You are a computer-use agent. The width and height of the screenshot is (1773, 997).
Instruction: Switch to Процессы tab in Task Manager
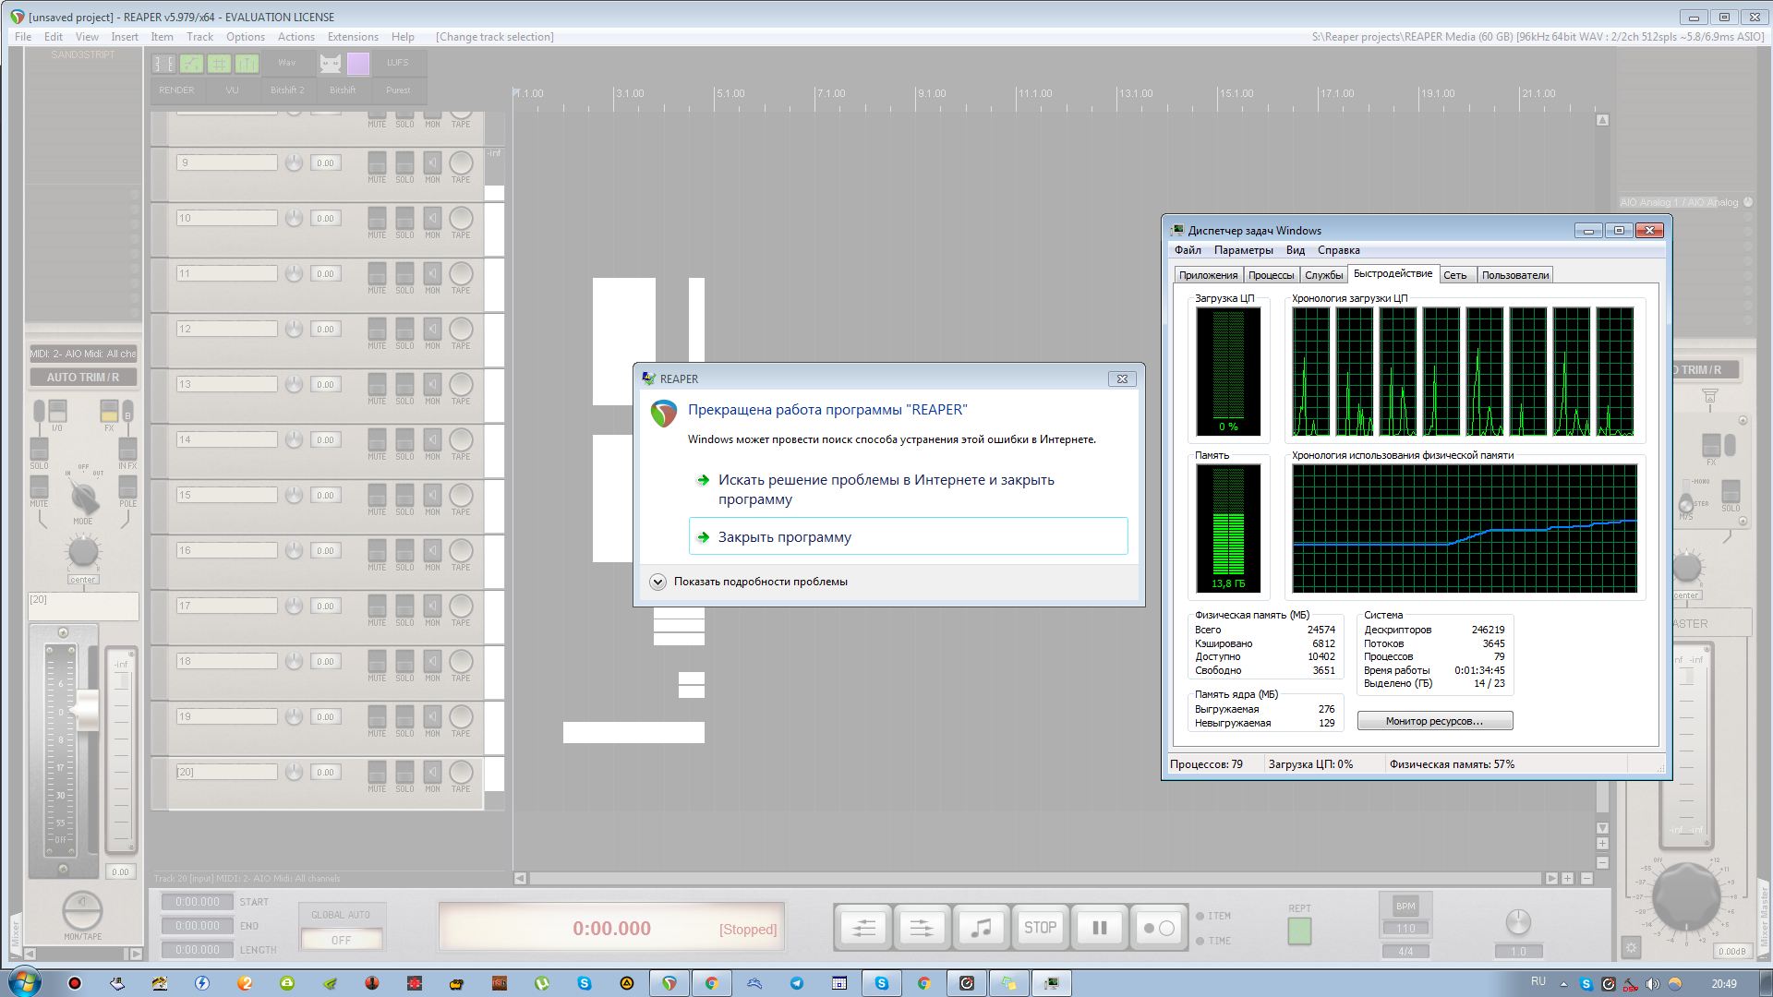[1271, 275]
